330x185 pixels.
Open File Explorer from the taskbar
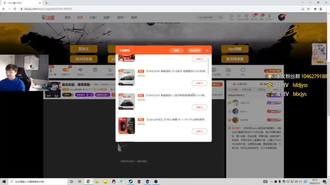coord(97,181)
